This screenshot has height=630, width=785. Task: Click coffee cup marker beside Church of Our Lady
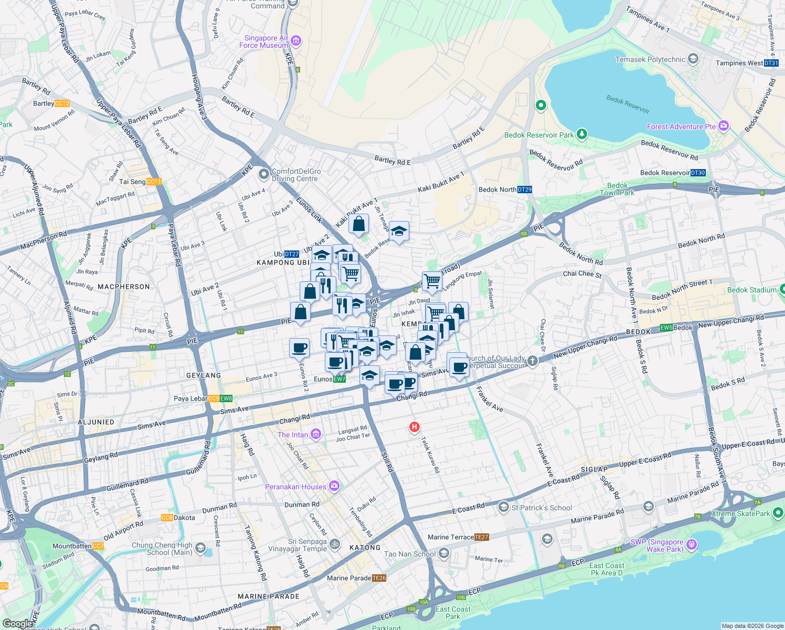(x=459, y=367)
